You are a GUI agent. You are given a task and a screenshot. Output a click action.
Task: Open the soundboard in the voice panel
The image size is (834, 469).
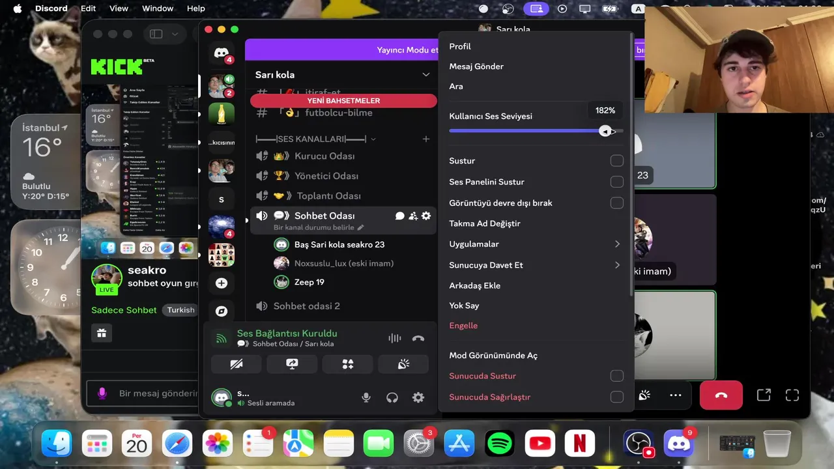[x=403, y=364]
